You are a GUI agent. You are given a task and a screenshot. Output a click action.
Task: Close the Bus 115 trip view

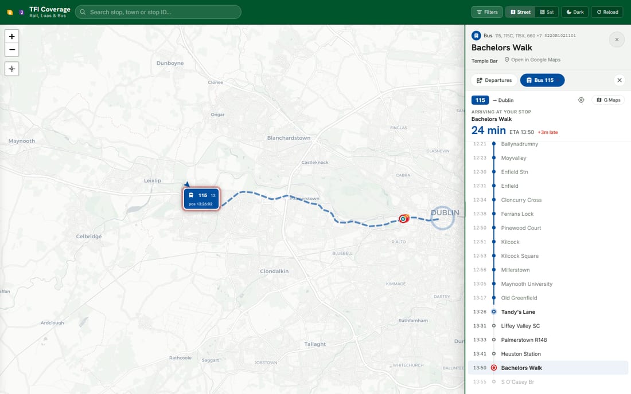(x=620, y=80)
